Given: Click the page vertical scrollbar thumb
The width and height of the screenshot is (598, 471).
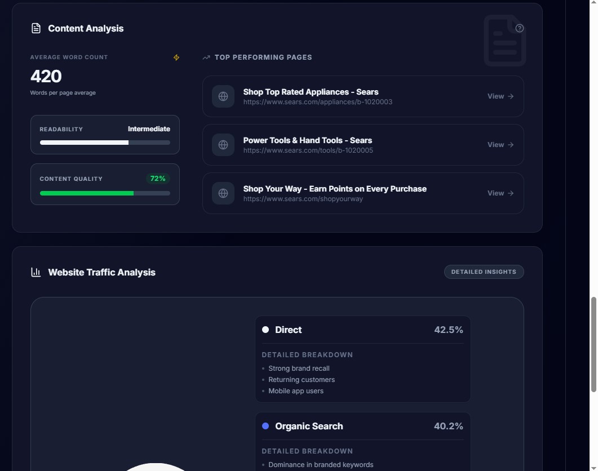Looking at the screenshot, I should [593, 344].
